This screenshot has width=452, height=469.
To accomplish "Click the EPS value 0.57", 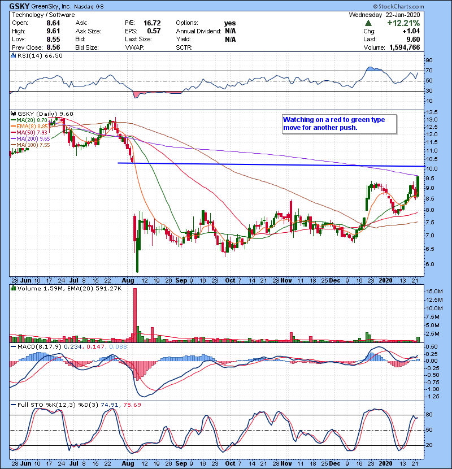I will (154, 31).
